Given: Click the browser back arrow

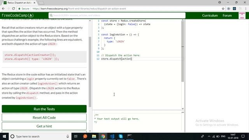Looking at the screenshot, I should click(x=4, y=9).
